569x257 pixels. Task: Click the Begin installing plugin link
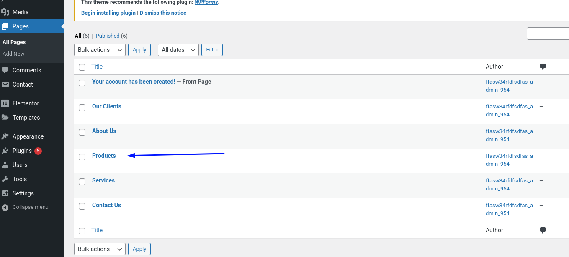pyautogui.click(x=108, y=13)
